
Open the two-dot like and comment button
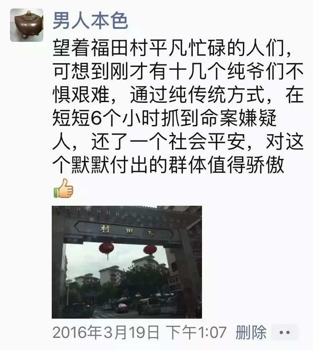click(x=285, y=332)
